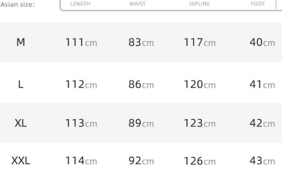Image resolution: width=282 pixels, height=175 pixels.
Task: Select the 40cm foot value
Action: pyautogui.click(x=262, y=43)
